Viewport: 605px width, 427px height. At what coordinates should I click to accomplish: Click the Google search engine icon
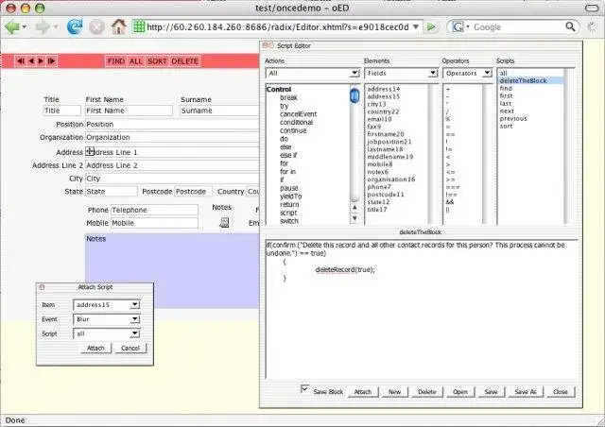(458, 26)
